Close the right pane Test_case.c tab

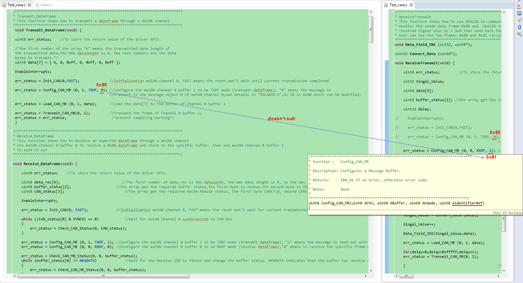click(411, 5)
